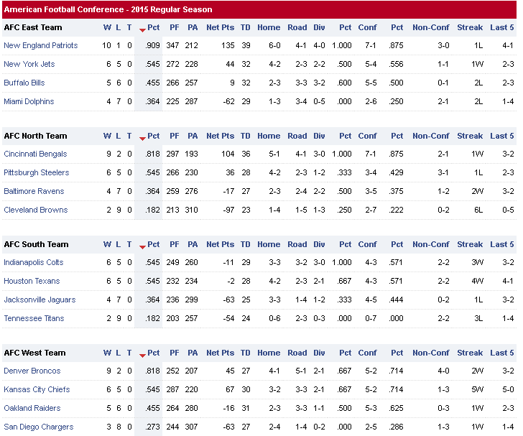Select the Ravens' 2W streak cell
Image resolution: width=523 pixels, height=436 pixels.
click(477, 191)
